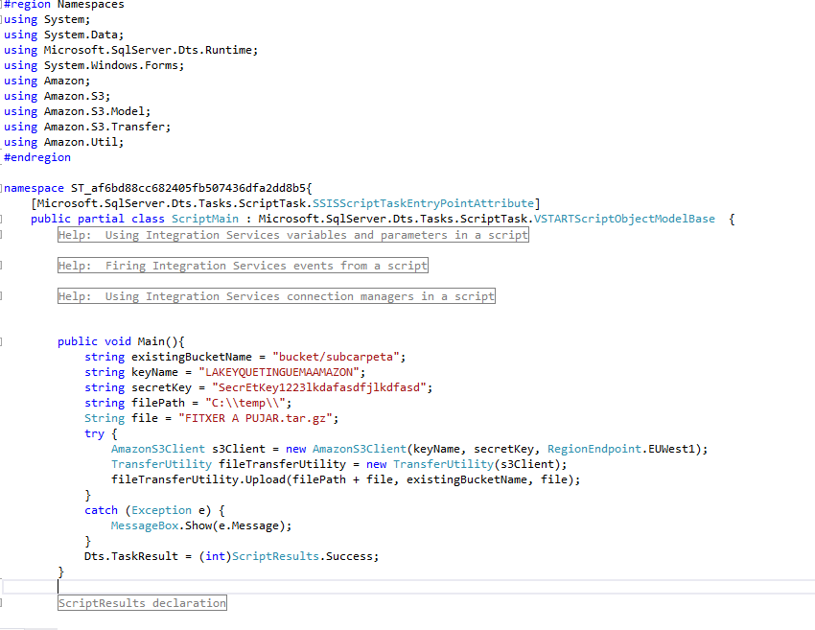Click RegionEndpoint in the AmazonS3Client constructor

(594, 449)
